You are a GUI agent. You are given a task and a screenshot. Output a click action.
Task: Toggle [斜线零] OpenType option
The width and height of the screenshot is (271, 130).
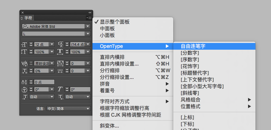click(x=214, y=93)
